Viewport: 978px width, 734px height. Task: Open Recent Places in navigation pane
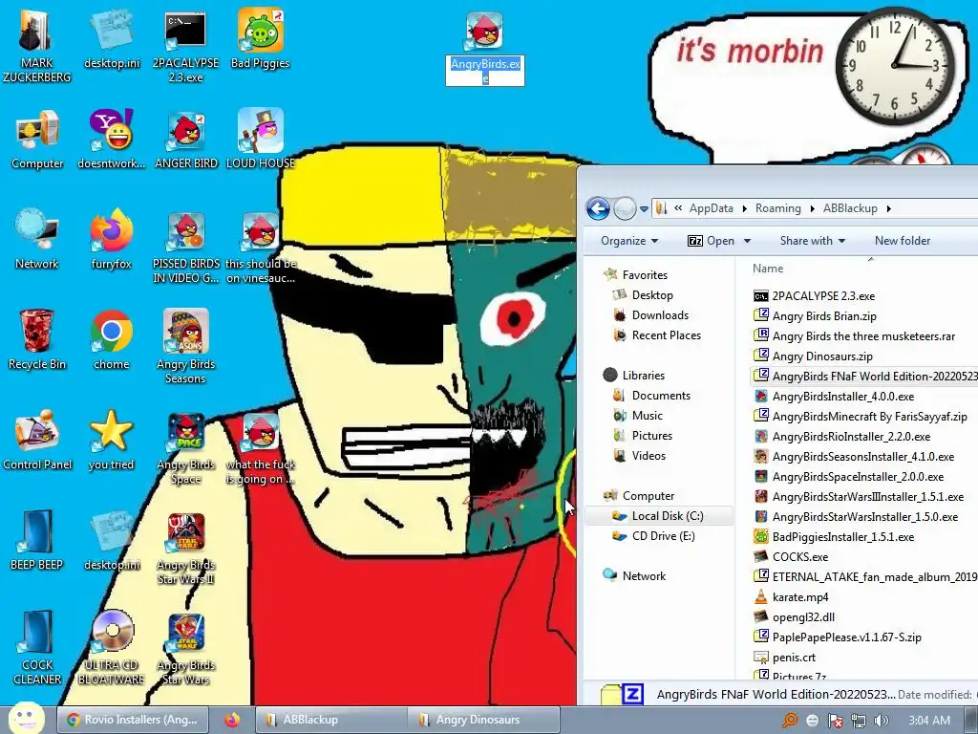click(657, 335)
